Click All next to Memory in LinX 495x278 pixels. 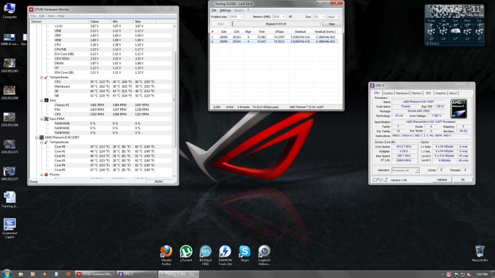290,17
